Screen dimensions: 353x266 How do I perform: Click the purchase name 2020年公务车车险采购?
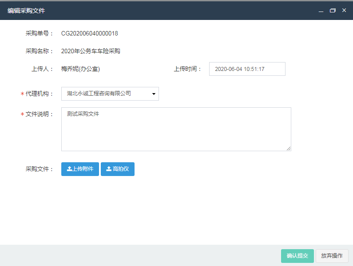click(91, 51)
